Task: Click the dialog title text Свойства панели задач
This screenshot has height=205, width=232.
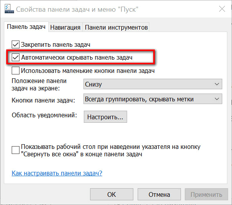Action: [53, 9]
